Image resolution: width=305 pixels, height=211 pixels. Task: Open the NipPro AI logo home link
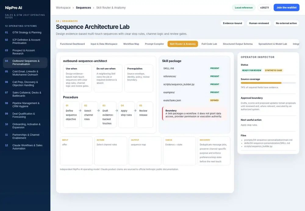pos(13,8)
